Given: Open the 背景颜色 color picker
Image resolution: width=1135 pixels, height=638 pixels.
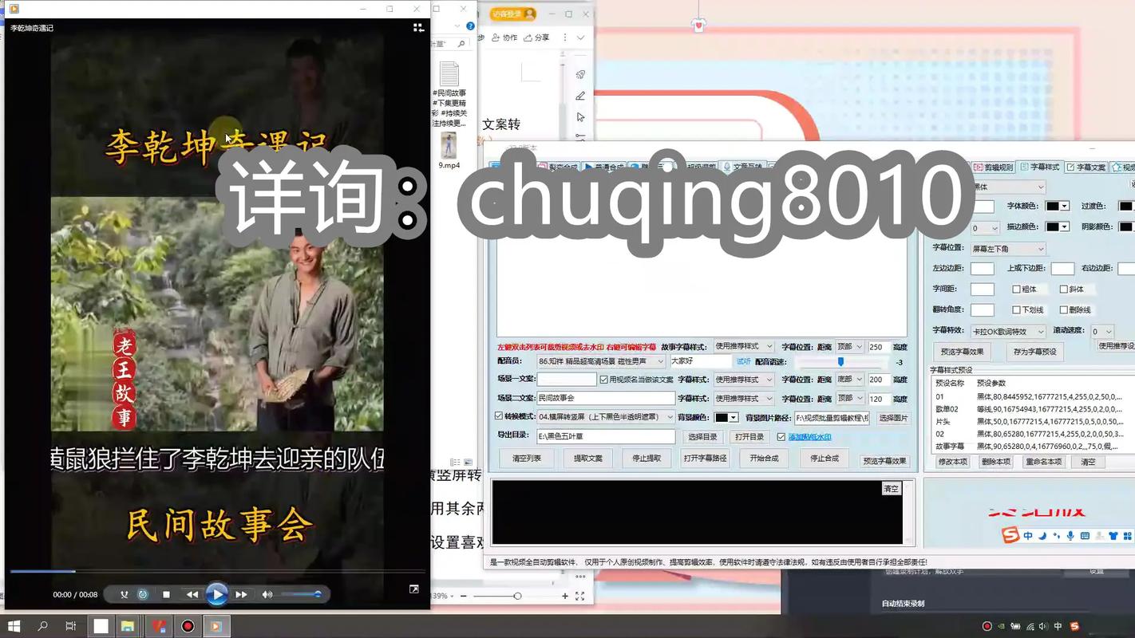Looking at the screenshot, I should (x=726, y=417).
